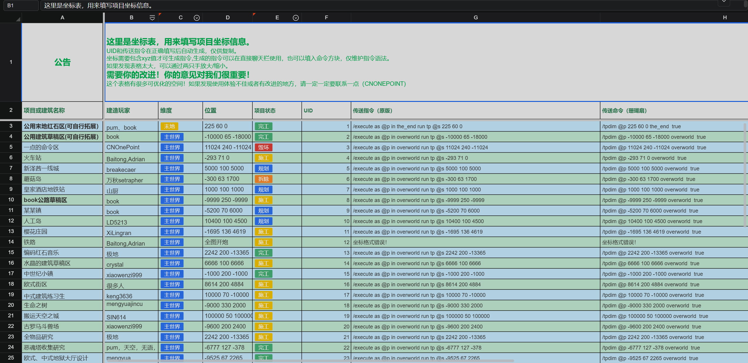Open the 完工 status chip for 编码红石音乐
The height and width of the screenshot is (363, 748).
click(x=264, y=253)
